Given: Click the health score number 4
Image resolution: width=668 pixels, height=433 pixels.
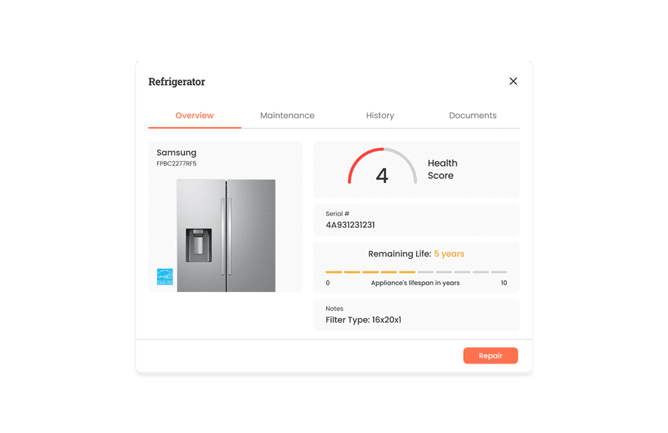Looking at the screenshot, I should tap(382, 176).
